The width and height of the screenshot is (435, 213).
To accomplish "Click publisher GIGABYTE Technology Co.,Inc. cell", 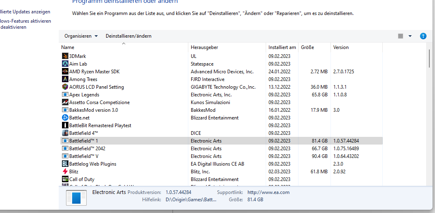I will [223, 87].
